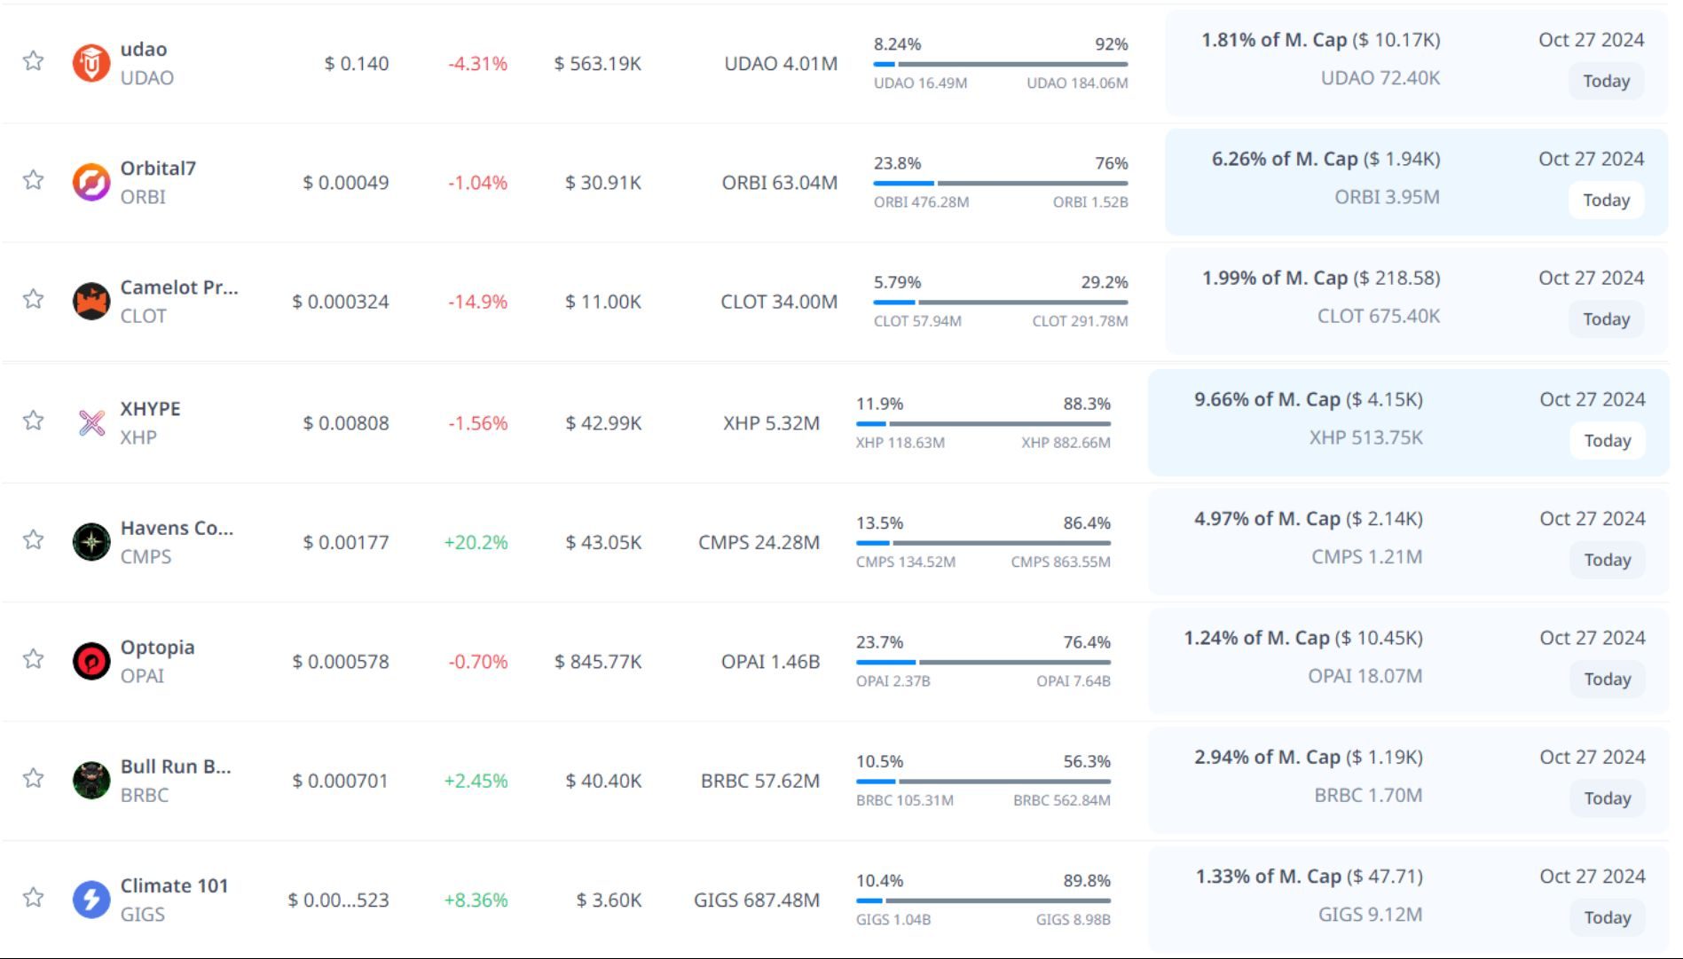Click Camelot's 5.79% unlock progress bar

(x=1000, y=303)
